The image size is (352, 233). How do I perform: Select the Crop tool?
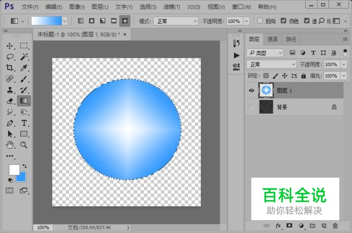10,68
